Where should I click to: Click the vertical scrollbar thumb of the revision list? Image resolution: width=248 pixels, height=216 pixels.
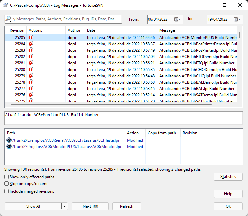tap(240, 35)
